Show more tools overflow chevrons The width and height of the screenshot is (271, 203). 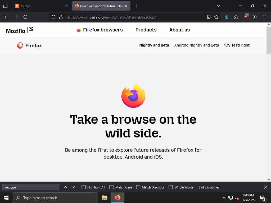click(x=255, y=17)
